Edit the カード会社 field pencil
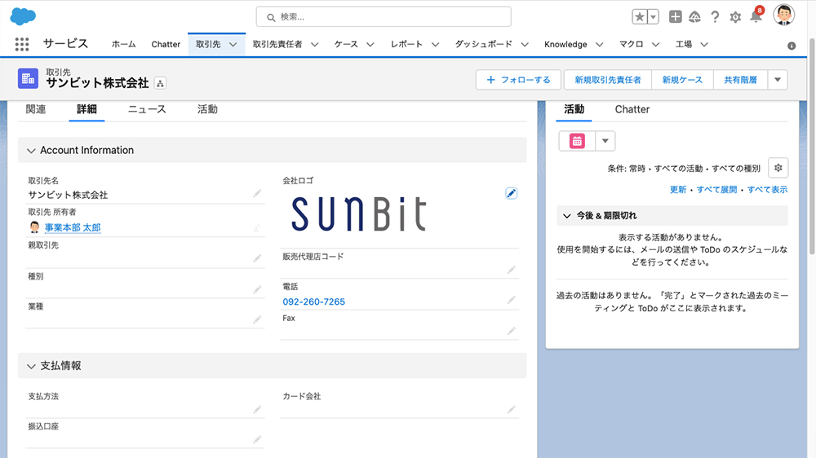The width and height of the screenshot is (816, 458). pyautogui.click(x=511, y=410)
